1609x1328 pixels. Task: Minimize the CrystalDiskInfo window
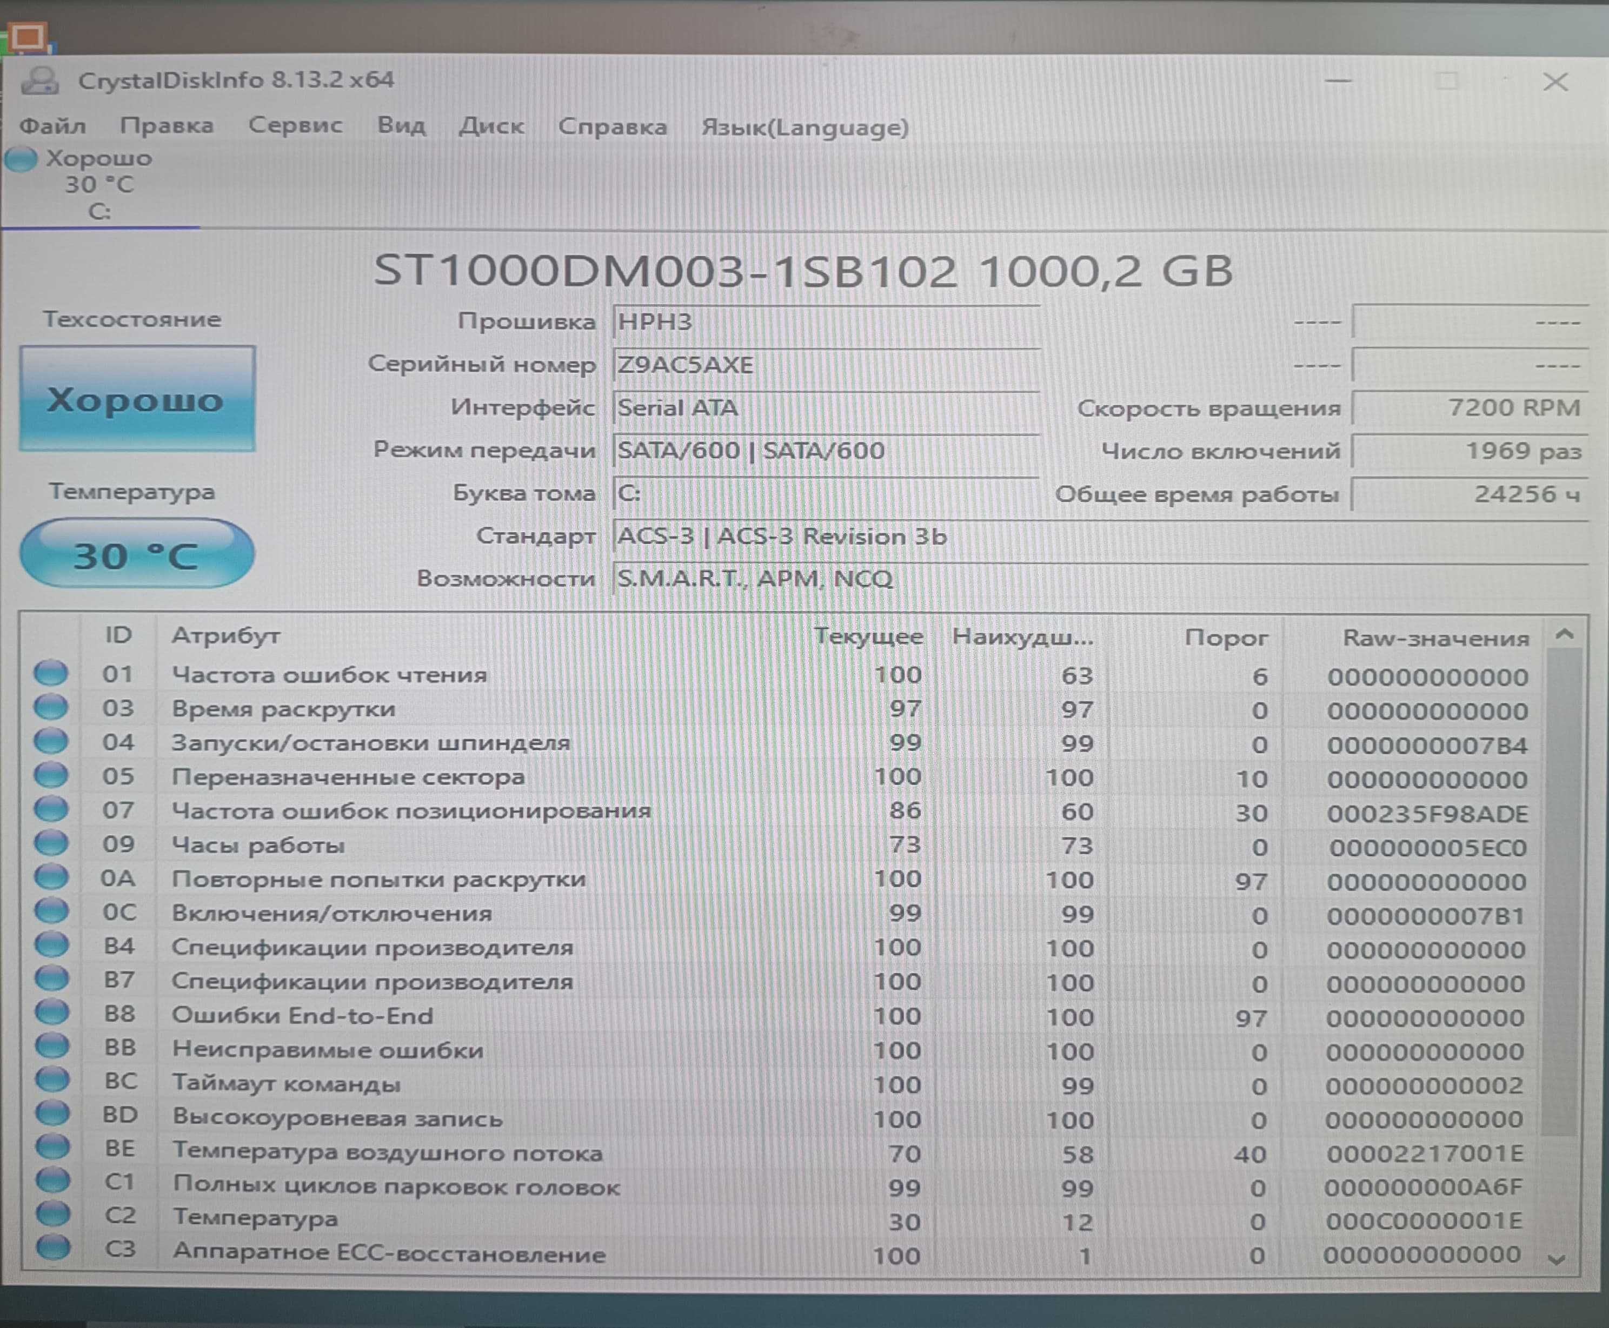coord(1339,81)
